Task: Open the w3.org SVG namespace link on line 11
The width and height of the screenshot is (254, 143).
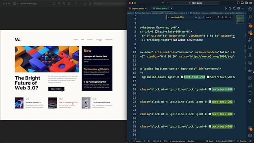Action: click(212, 56)
